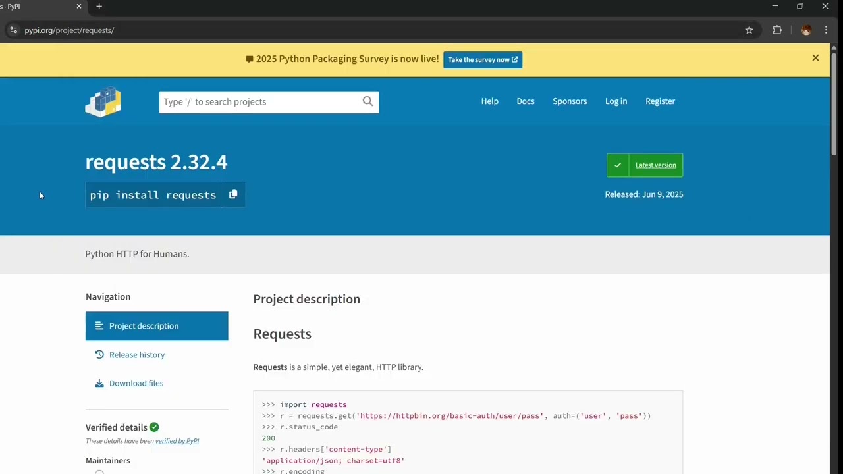The width and height of the screenshot is (843, 474).
Task: Open a new browser tab
Action: 99,7
